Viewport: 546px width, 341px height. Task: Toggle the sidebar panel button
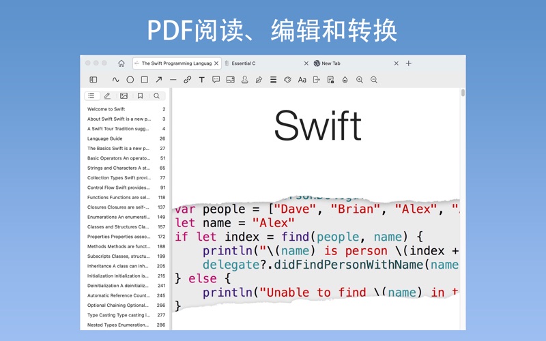point(94,80)
